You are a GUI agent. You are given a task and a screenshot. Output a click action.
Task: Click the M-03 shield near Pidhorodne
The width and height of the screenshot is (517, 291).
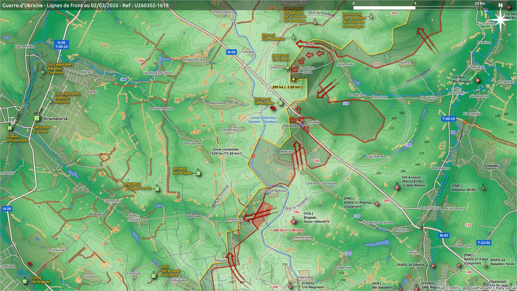[x=444, y=235]
